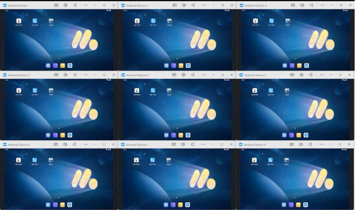Open the Gadget folder in unnumbered Android Device window

(51, 21)
